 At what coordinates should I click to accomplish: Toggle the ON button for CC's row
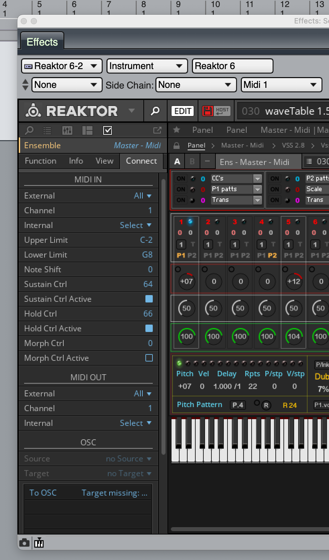point(181,179)
